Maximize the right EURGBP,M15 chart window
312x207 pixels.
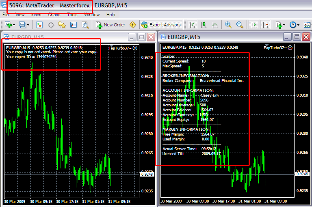pos(297,37)
